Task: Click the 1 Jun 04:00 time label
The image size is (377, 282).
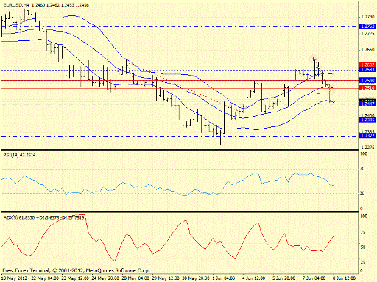Action: [224, 278]
